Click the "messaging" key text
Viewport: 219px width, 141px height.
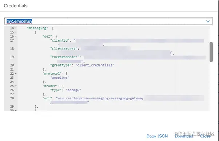point(37,28)
